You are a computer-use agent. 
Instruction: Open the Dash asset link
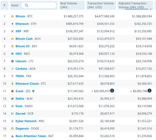click(19, 106)
